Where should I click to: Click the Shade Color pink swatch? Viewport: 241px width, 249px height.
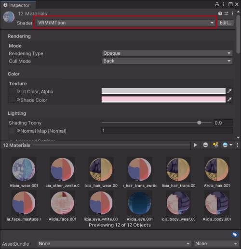[163, 100]
